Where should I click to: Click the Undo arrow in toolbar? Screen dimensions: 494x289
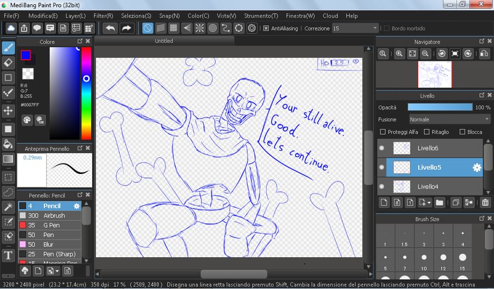point(110,29)
